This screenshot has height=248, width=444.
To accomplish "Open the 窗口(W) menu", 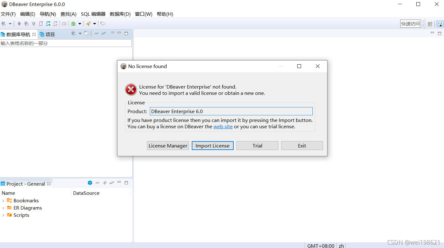I will (x=144, y=14).
